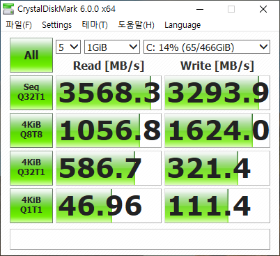The height and width of the screenshot is (256, 280).
Task: Start the 4KiB Q32T1 test
Action: [x=31, y=168]
